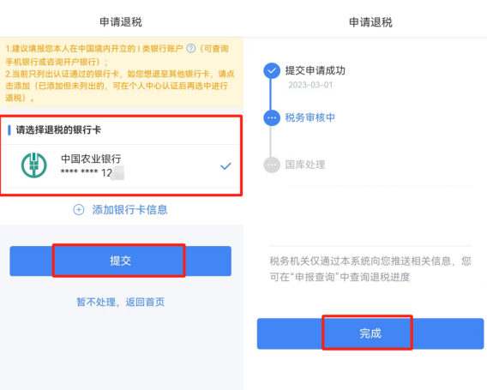Tap the right 申请退税 page title

[370, 22]
